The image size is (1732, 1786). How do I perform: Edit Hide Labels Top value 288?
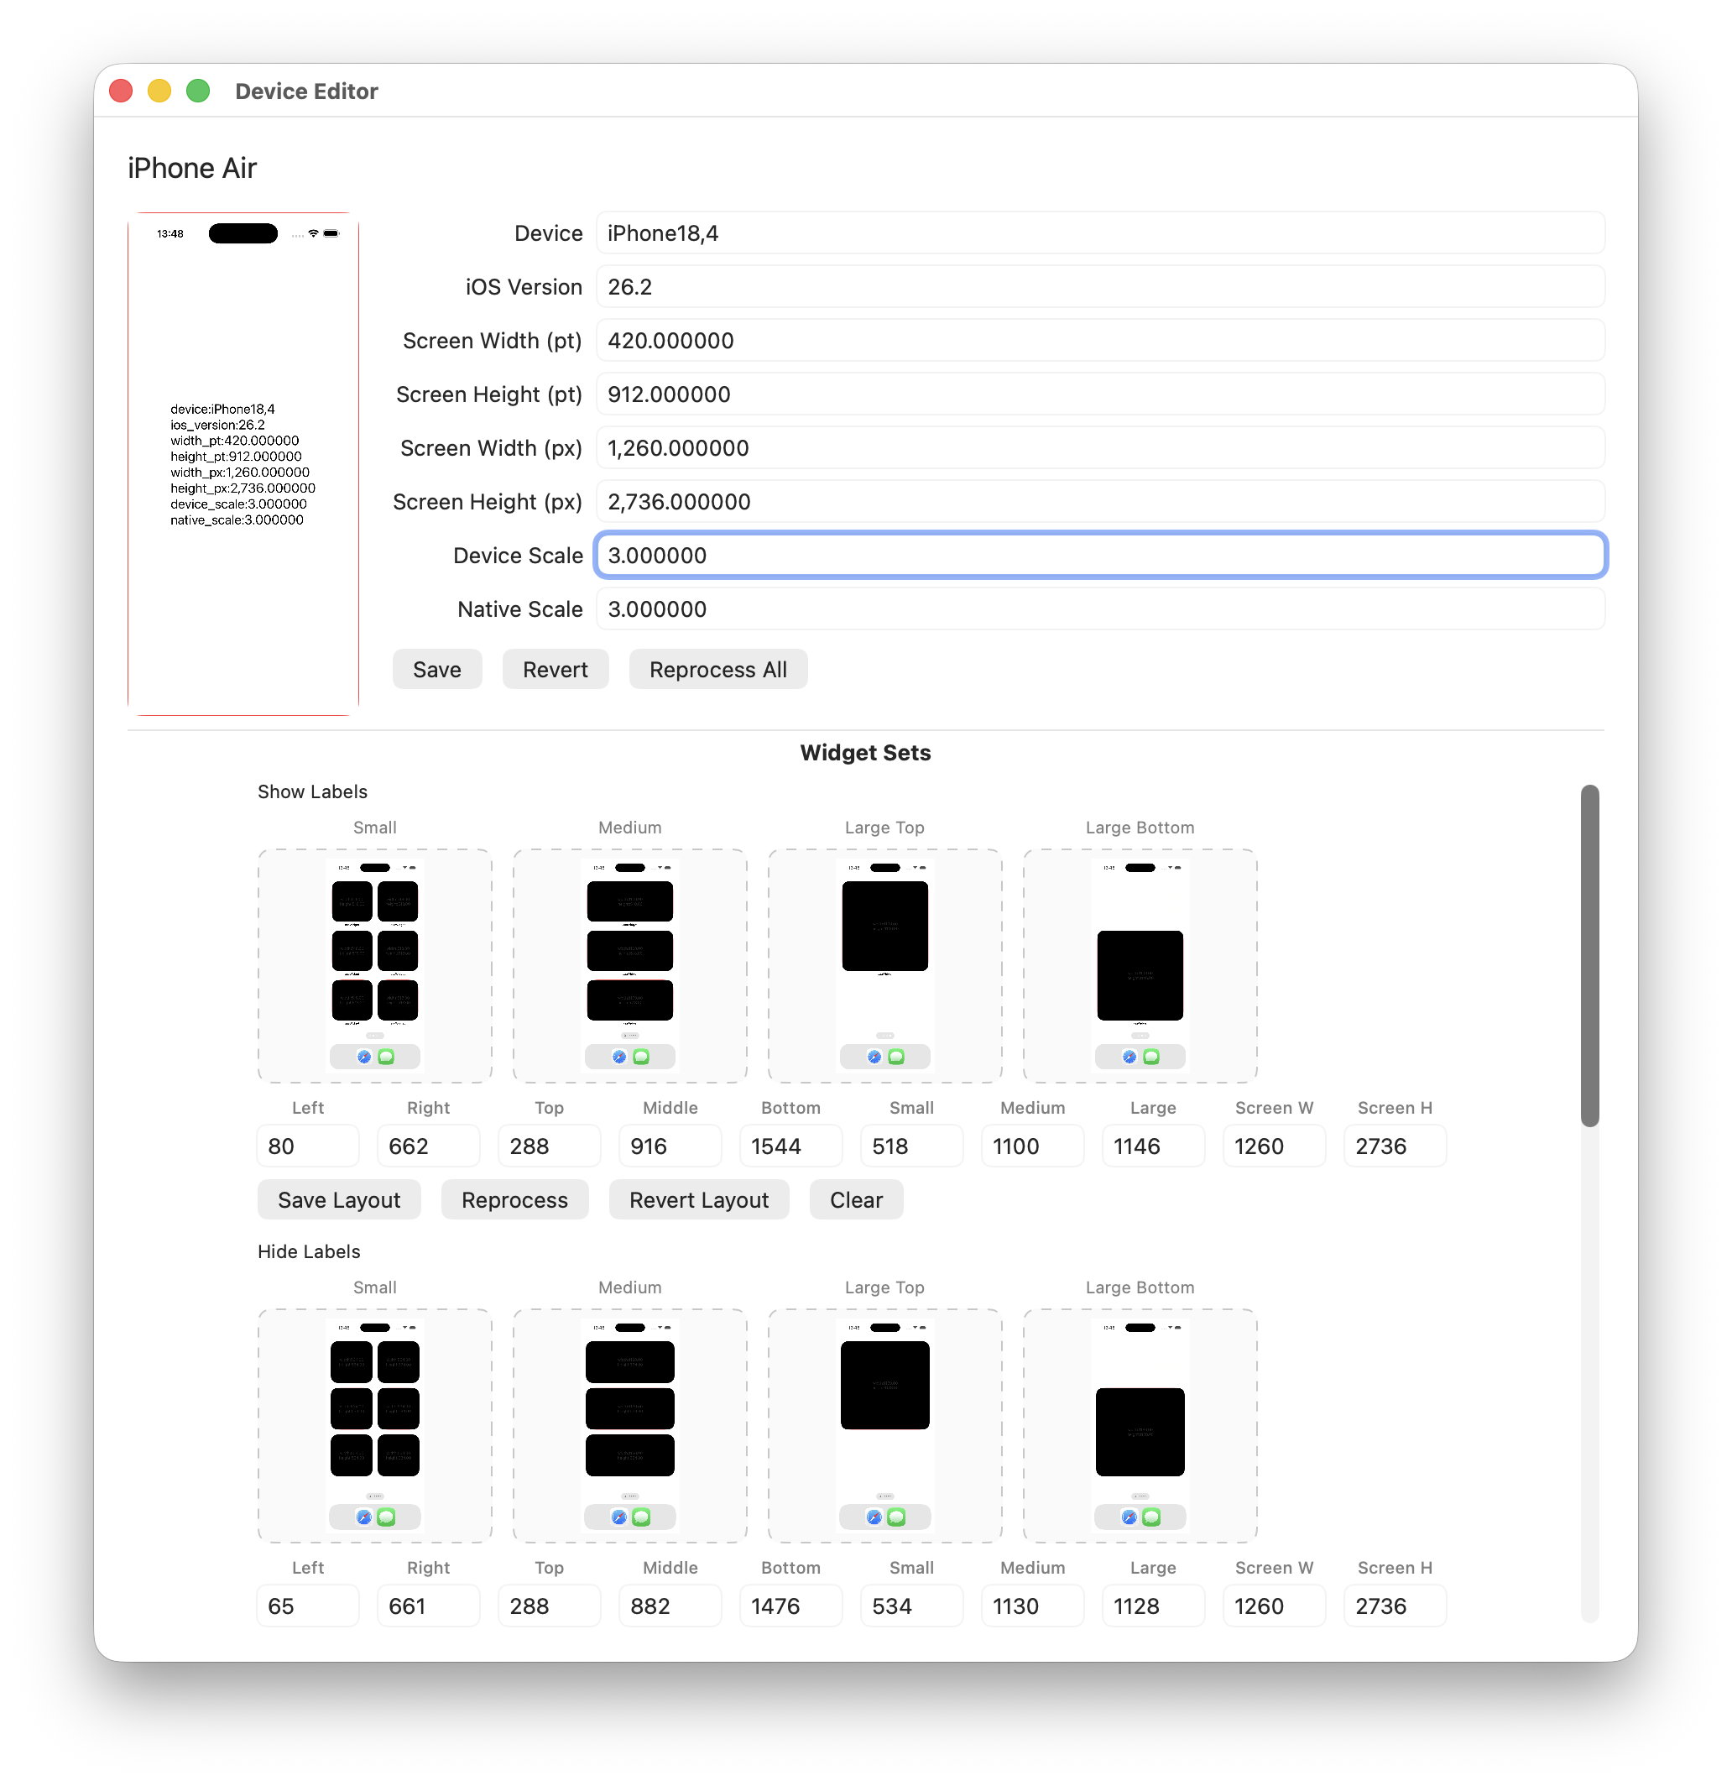coord(550,1606)
